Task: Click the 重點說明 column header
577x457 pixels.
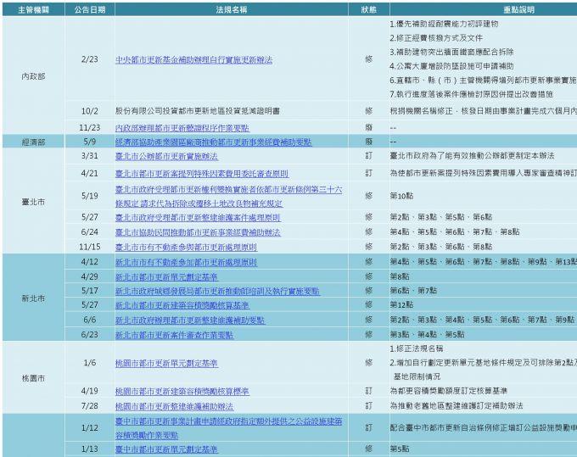Action: pos(519,10)
